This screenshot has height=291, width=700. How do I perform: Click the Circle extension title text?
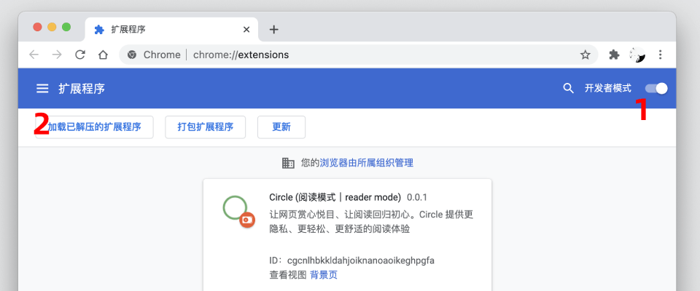point(335,197)
